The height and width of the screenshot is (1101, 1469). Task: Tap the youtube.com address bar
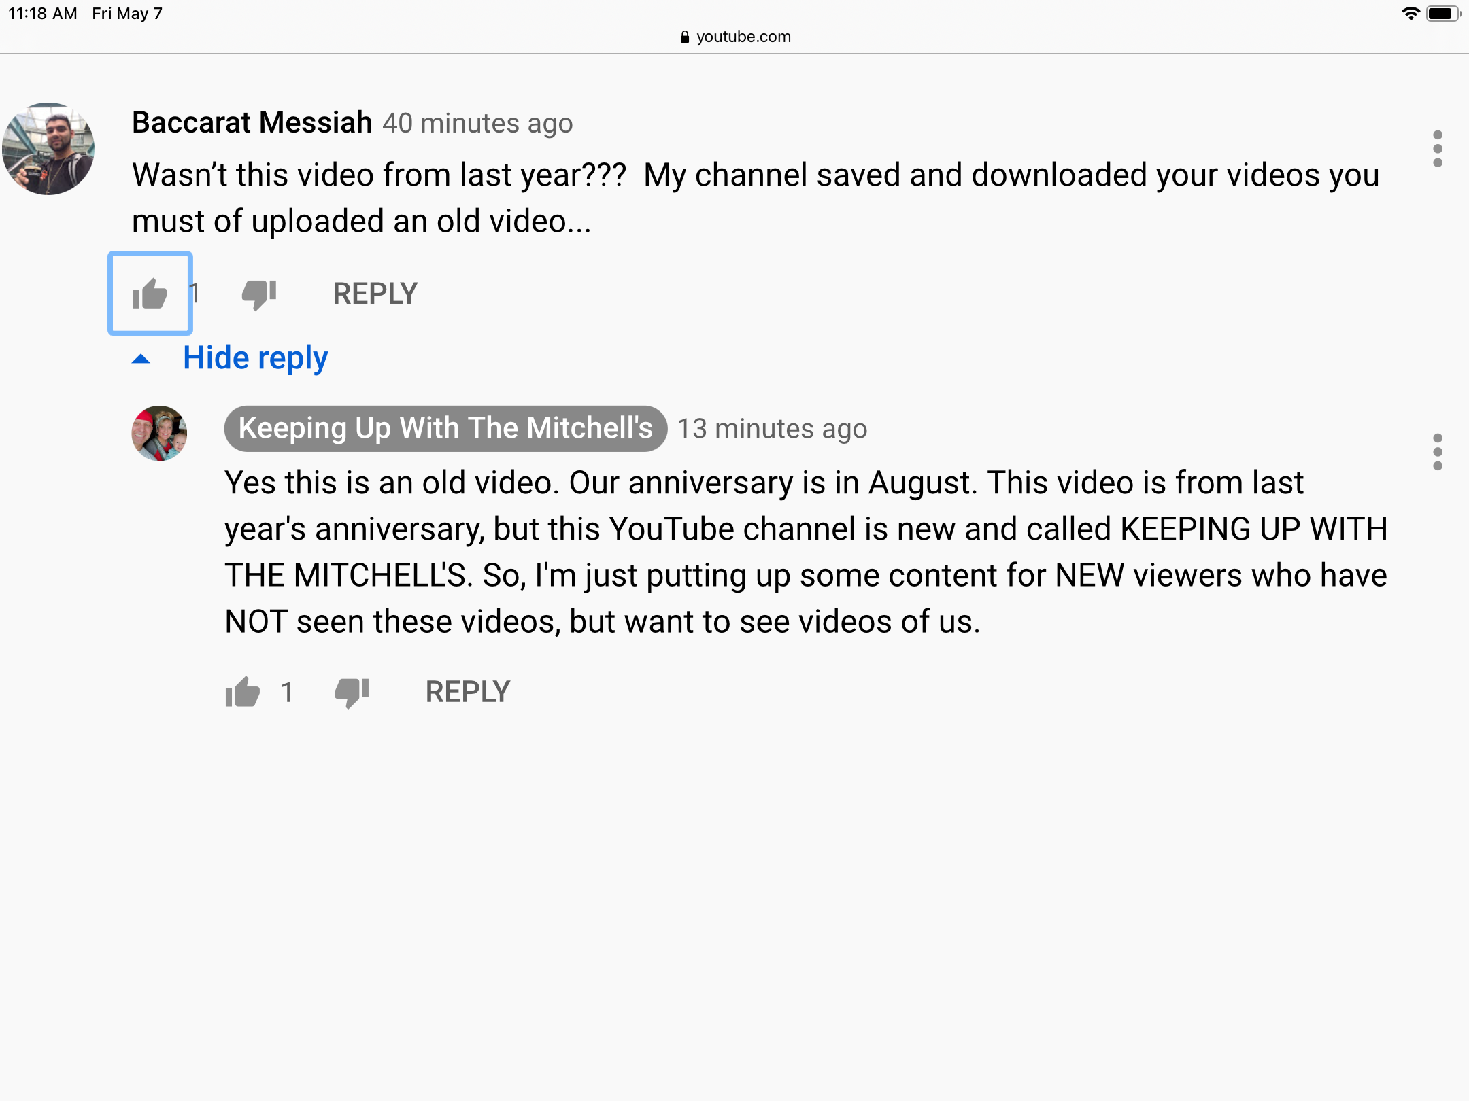[x=735, y=37]
